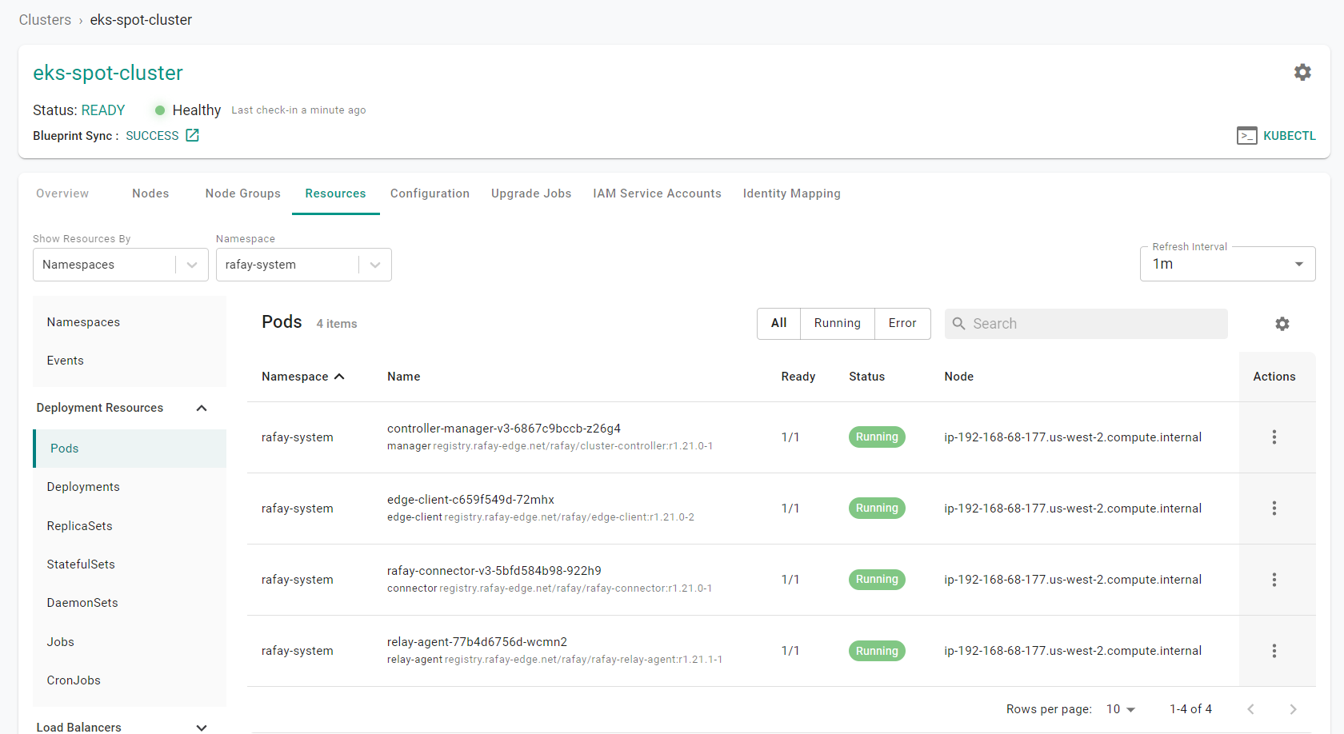Click Clusters breadcrumb link
Screen dimensions: 1344x734
click(45, 20)
